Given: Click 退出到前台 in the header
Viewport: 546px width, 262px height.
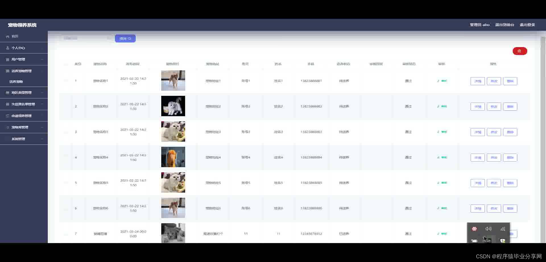Looking at the screenshot, I should [504, 25].
